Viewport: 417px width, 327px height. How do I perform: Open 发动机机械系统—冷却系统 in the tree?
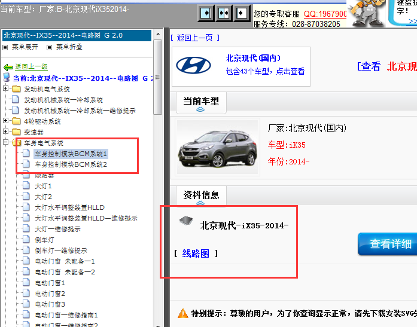(x=63, y=100)
